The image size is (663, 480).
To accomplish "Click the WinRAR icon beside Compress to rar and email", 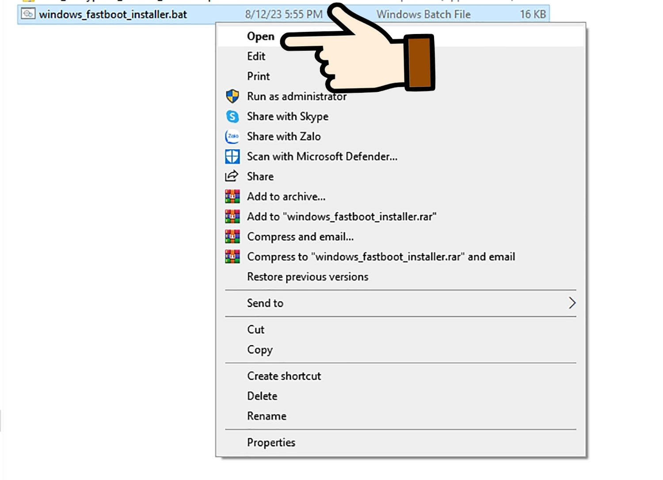I will 232,257.
